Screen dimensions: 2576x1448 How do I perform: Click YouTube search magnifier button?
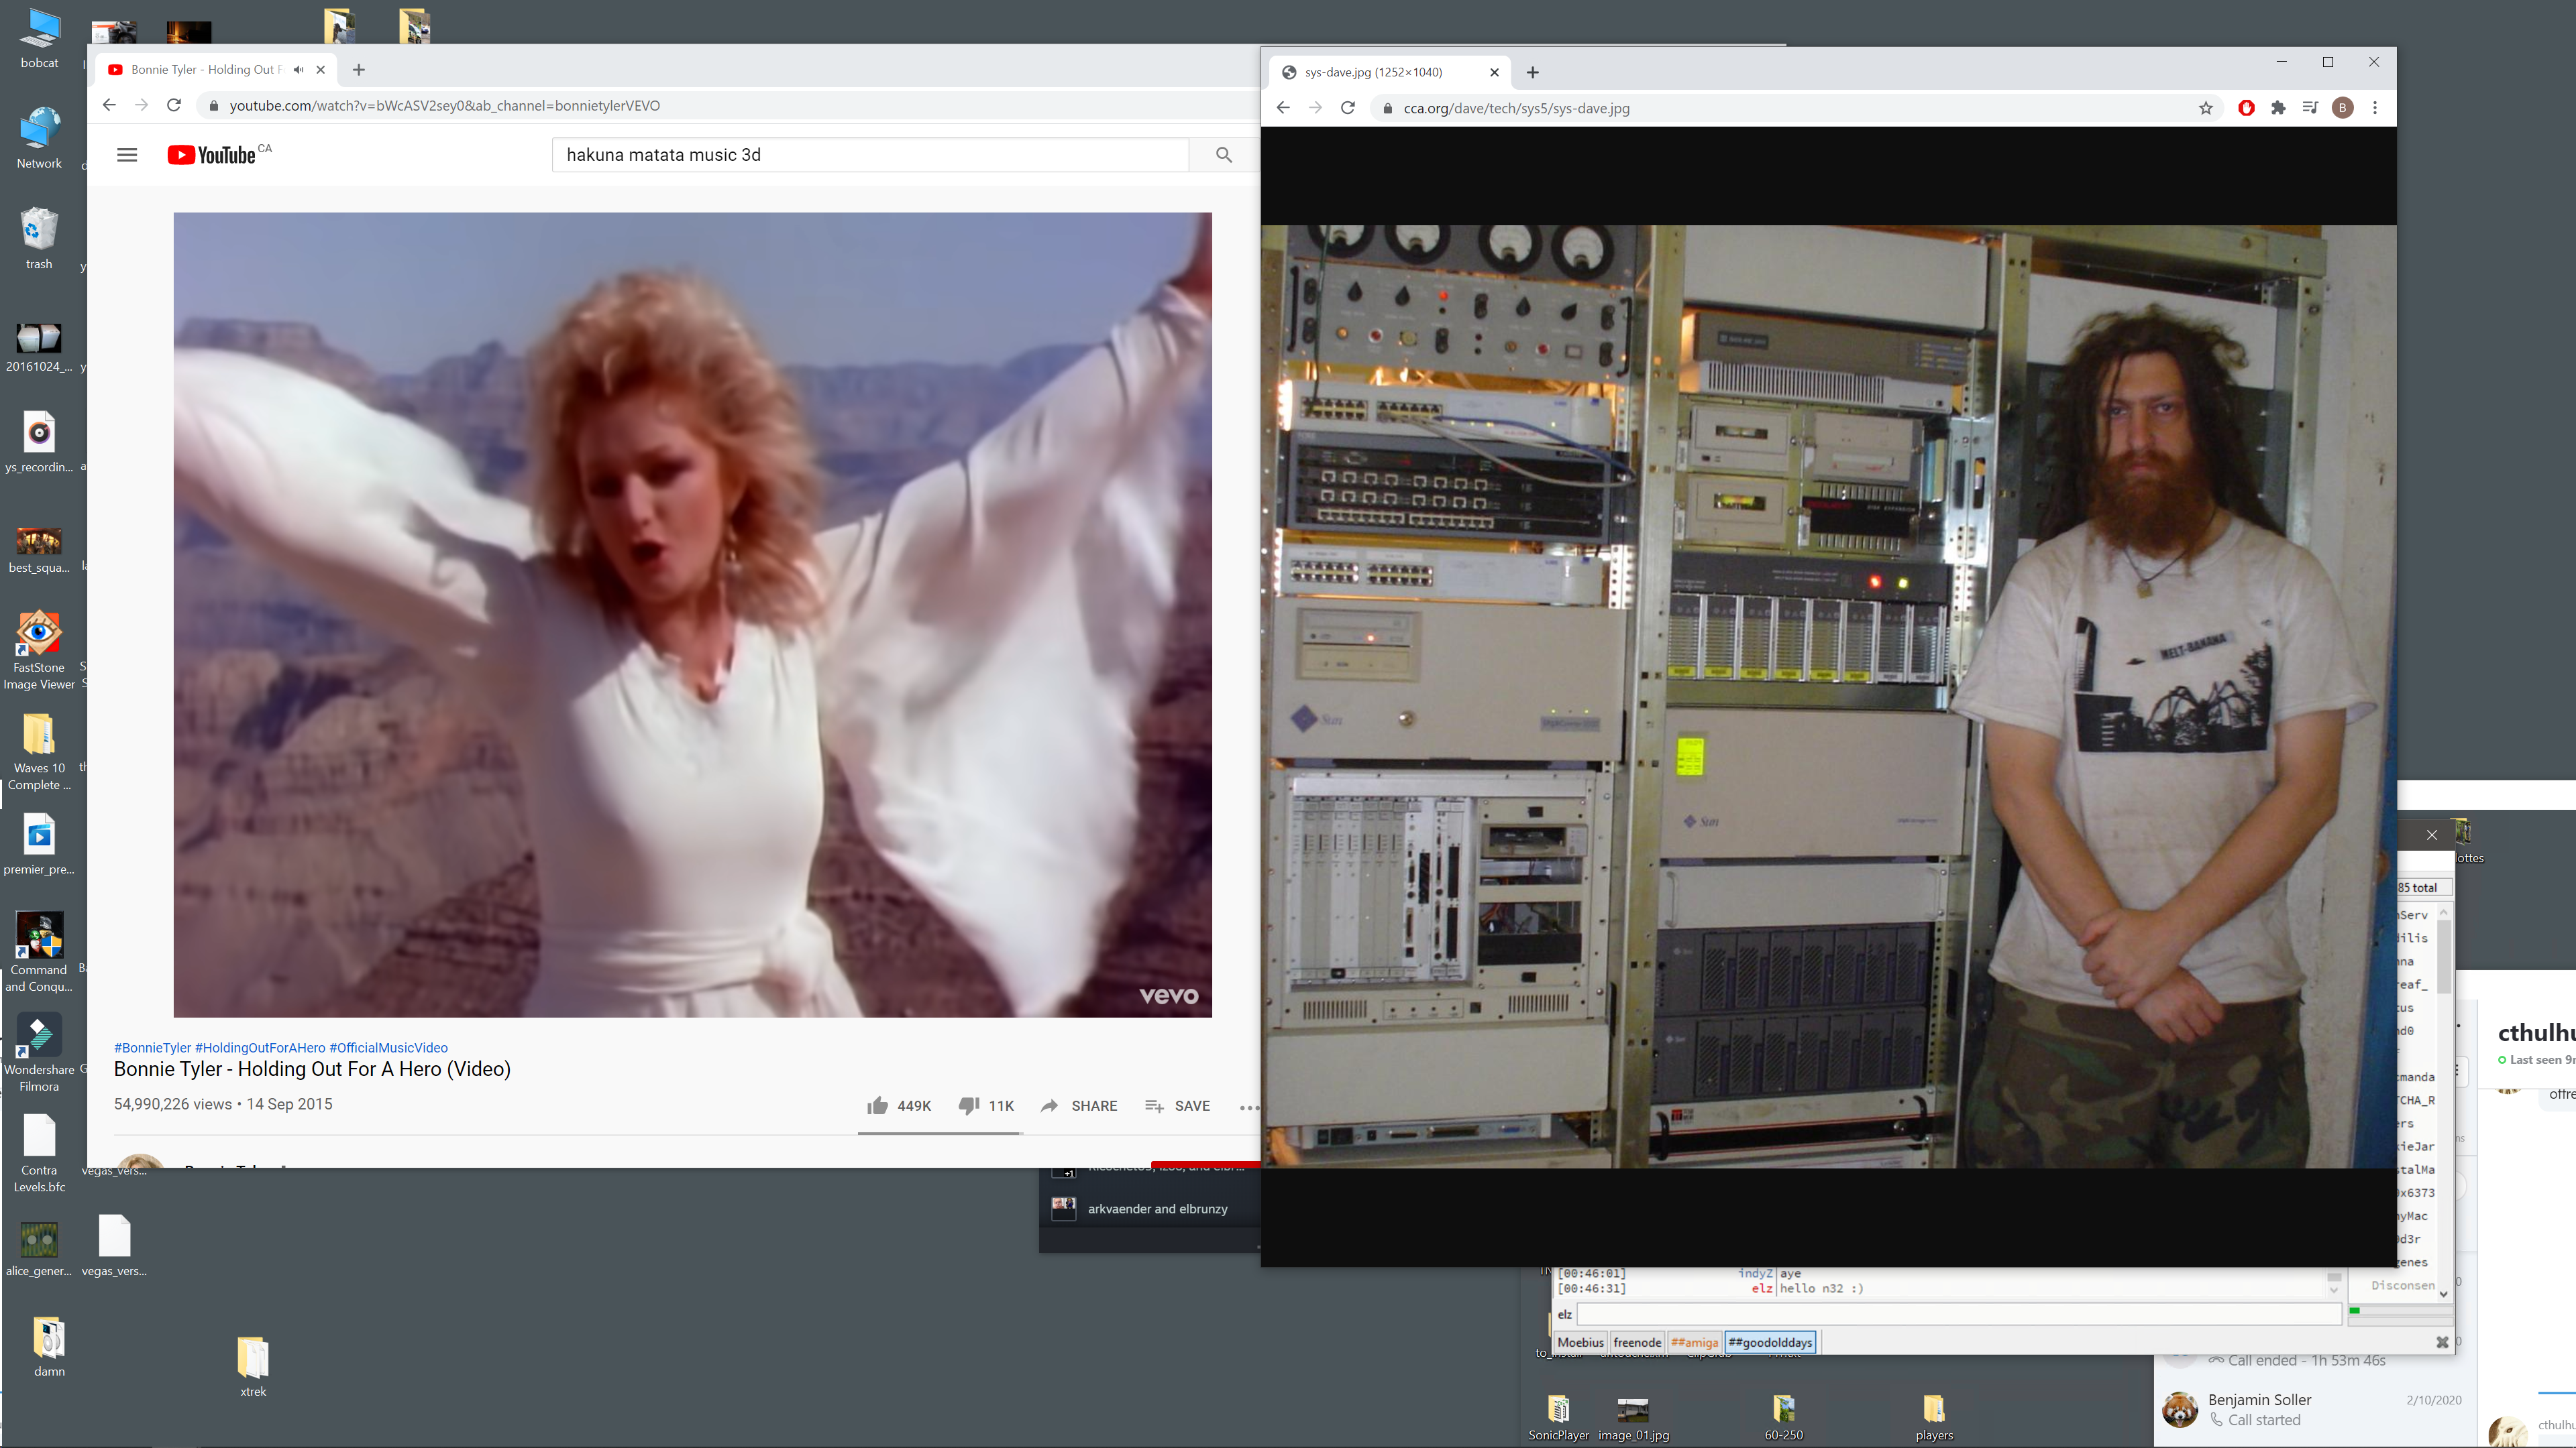coord(1224,155)
